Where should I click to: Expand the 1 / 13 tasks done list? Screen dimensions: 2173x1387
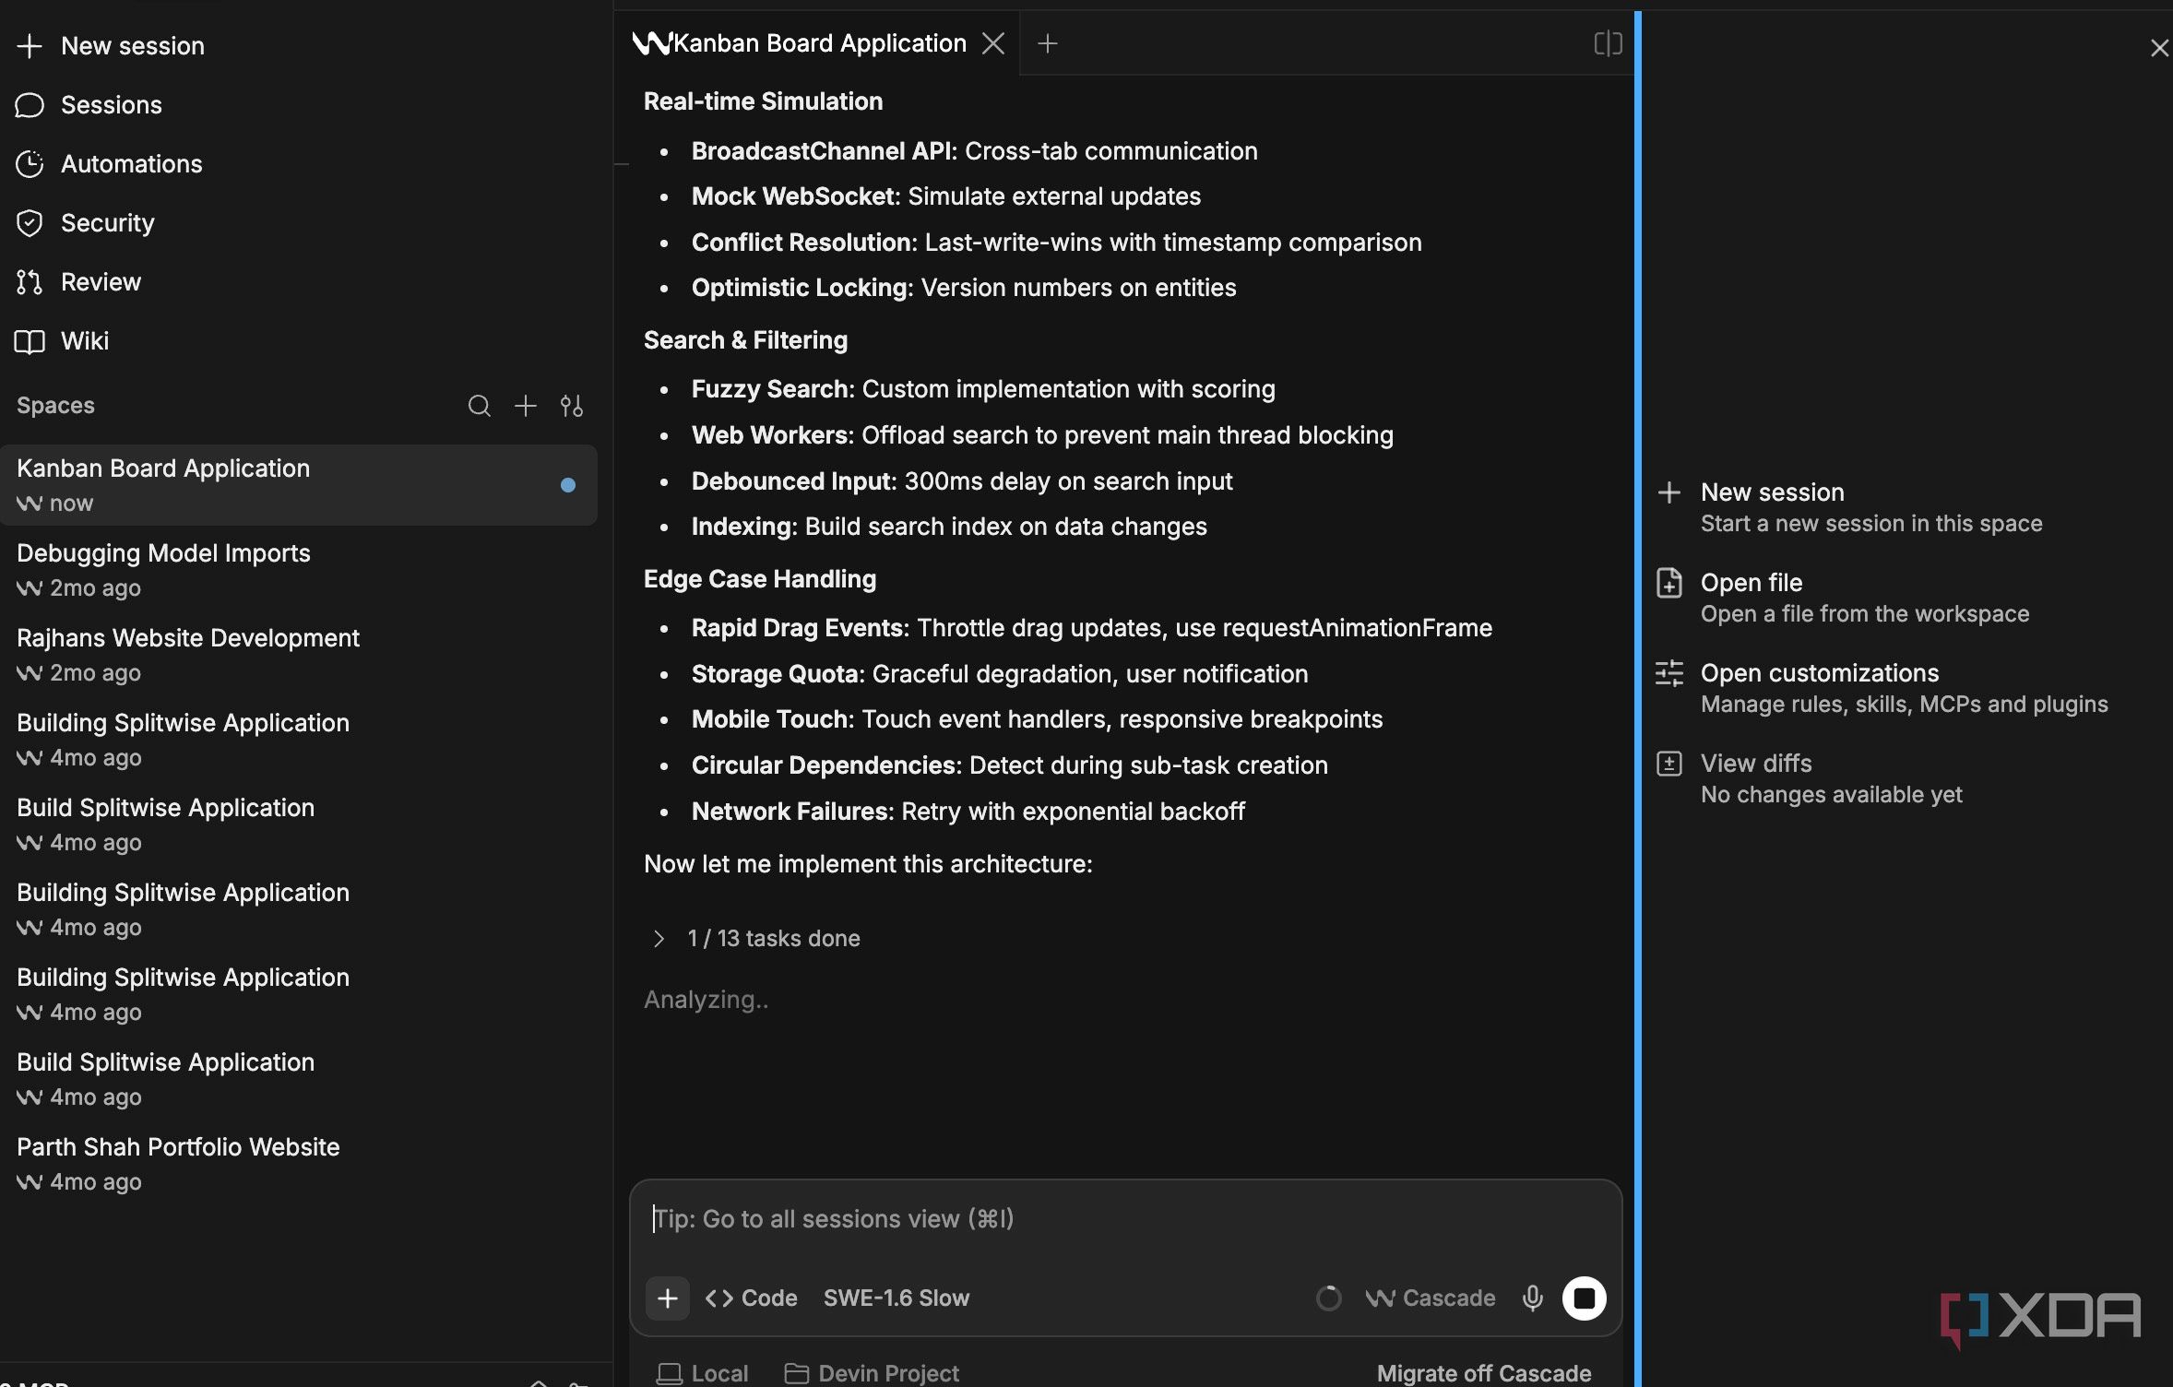756,939
